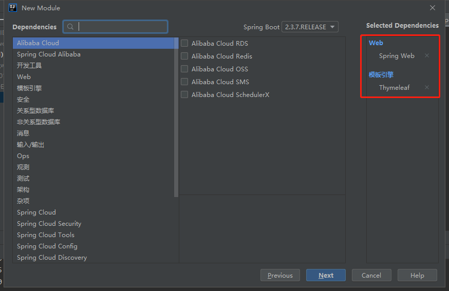Select the Spring Cloud category
The height and width of the screenshot is (291, 449).
93,212
